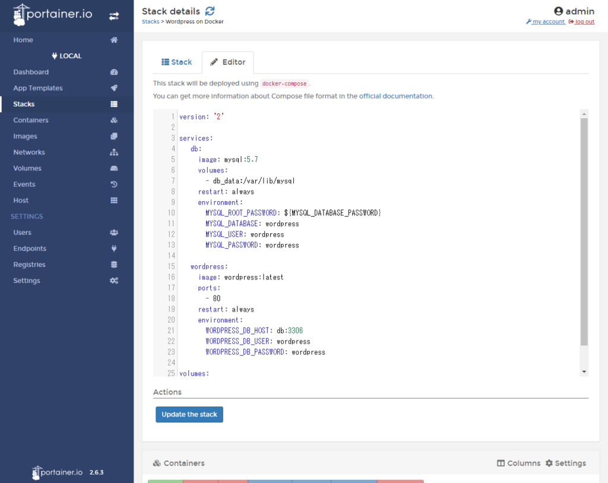Screen dimensions: 608x483
Task: Click the App Templates rocket icon
Action: (x=114, y=88)
